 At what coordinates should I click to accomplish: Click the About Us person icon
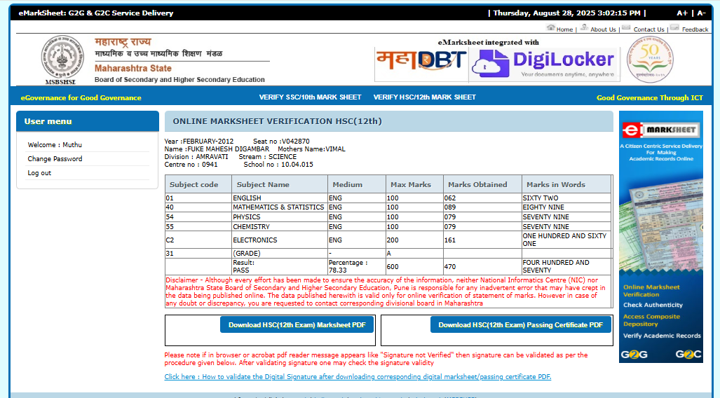click(584, 28)
